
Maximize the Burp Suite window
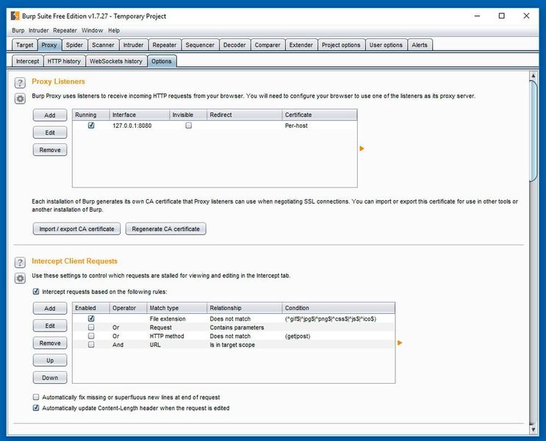click(501, 15)
